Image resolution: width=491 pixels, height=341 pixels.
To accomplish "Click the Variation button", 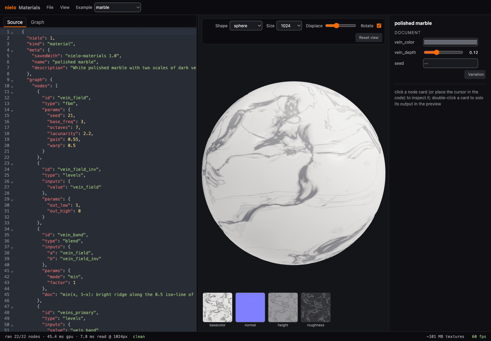I will [x=476, y=74].
